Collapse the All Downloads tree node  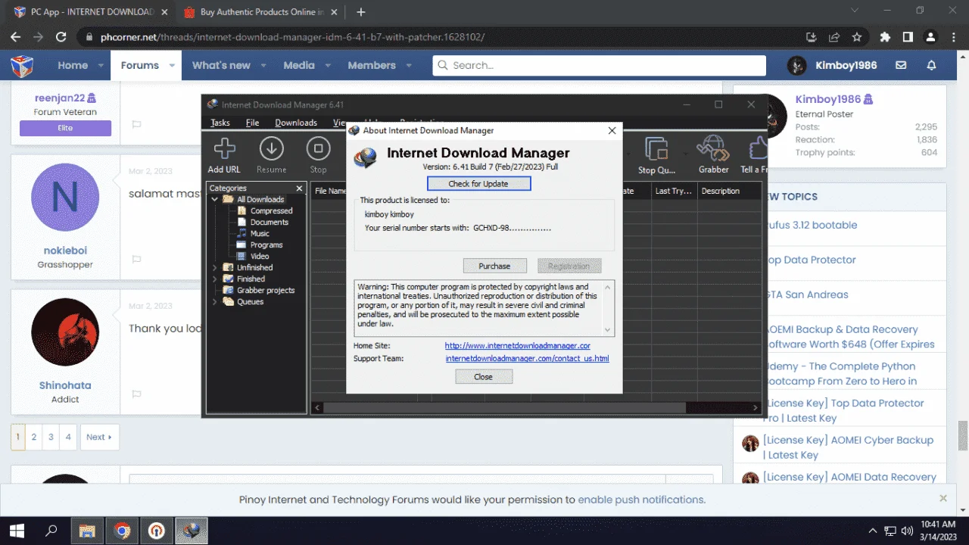[x=215, y=199]
